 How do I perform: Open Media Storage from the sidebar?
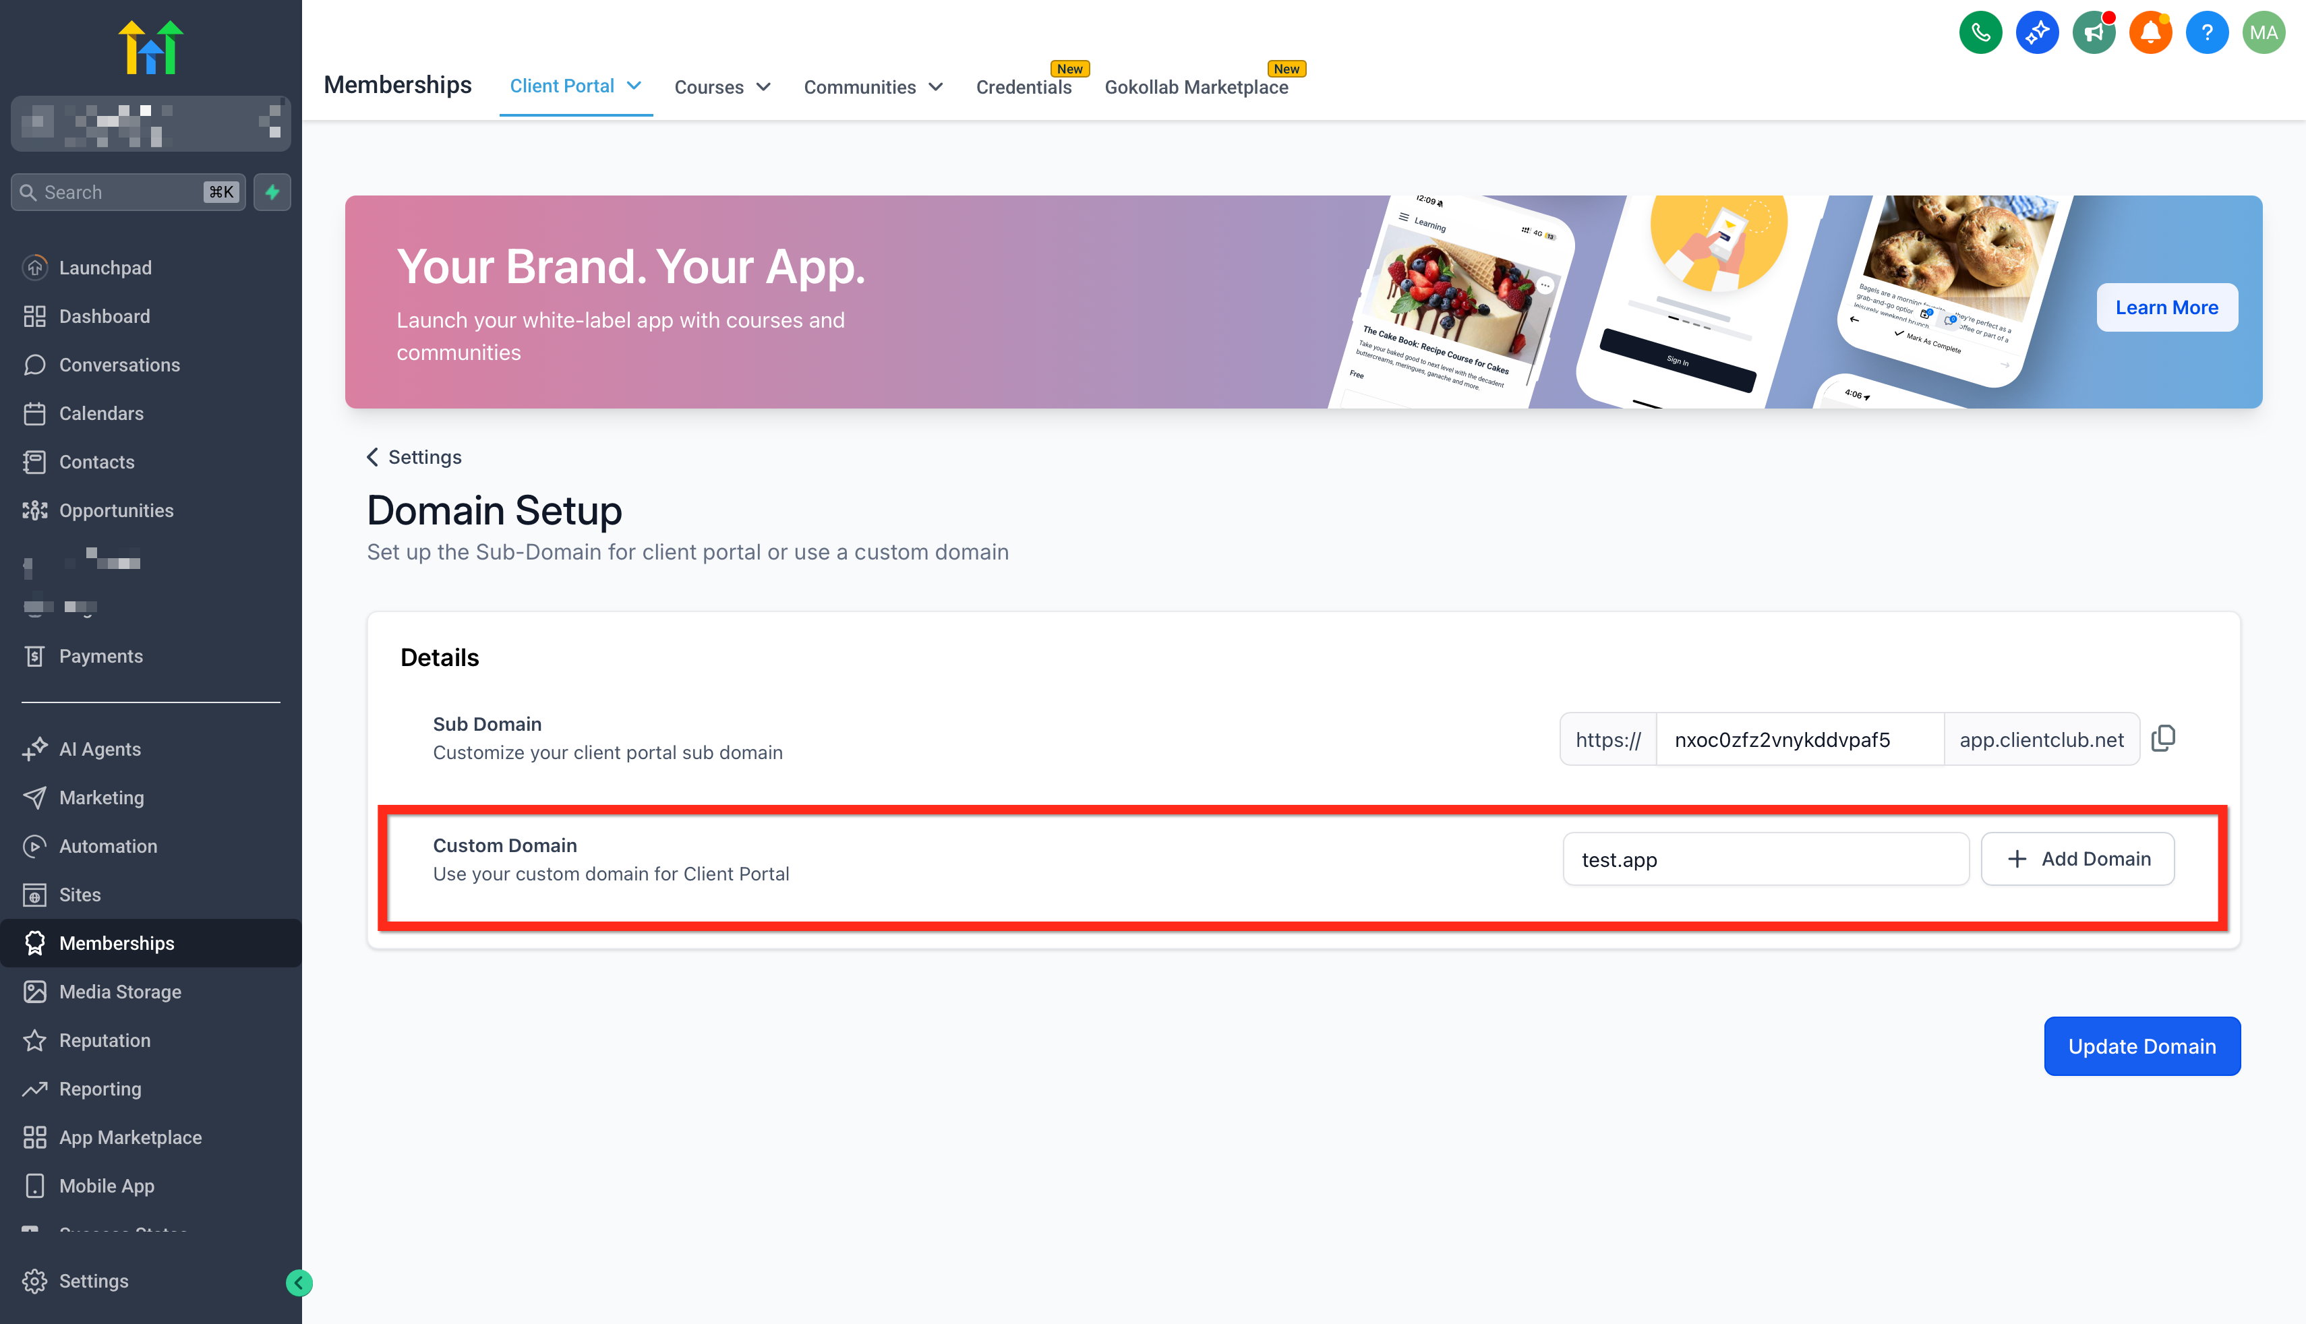pos(120,991)
